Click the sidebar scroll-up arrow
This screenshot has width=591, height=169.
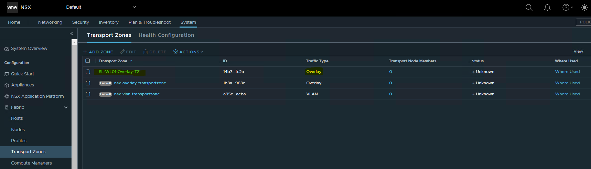(74, 42)
